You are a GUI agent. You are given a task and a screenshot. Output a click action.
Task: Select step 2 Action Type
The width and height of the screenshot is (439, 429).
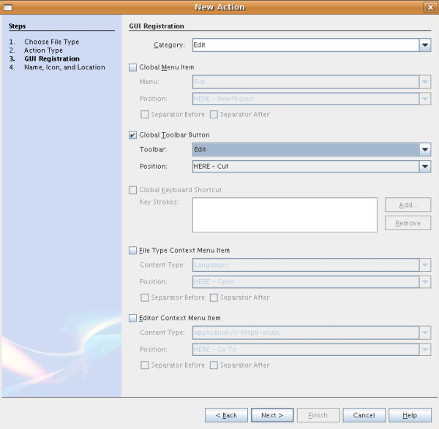[43, 50]
